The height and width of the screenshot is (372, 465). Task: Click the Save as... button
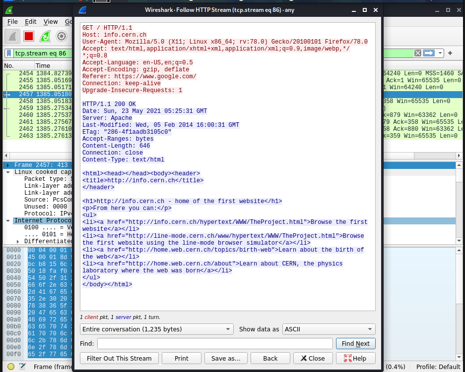[226, 358]
